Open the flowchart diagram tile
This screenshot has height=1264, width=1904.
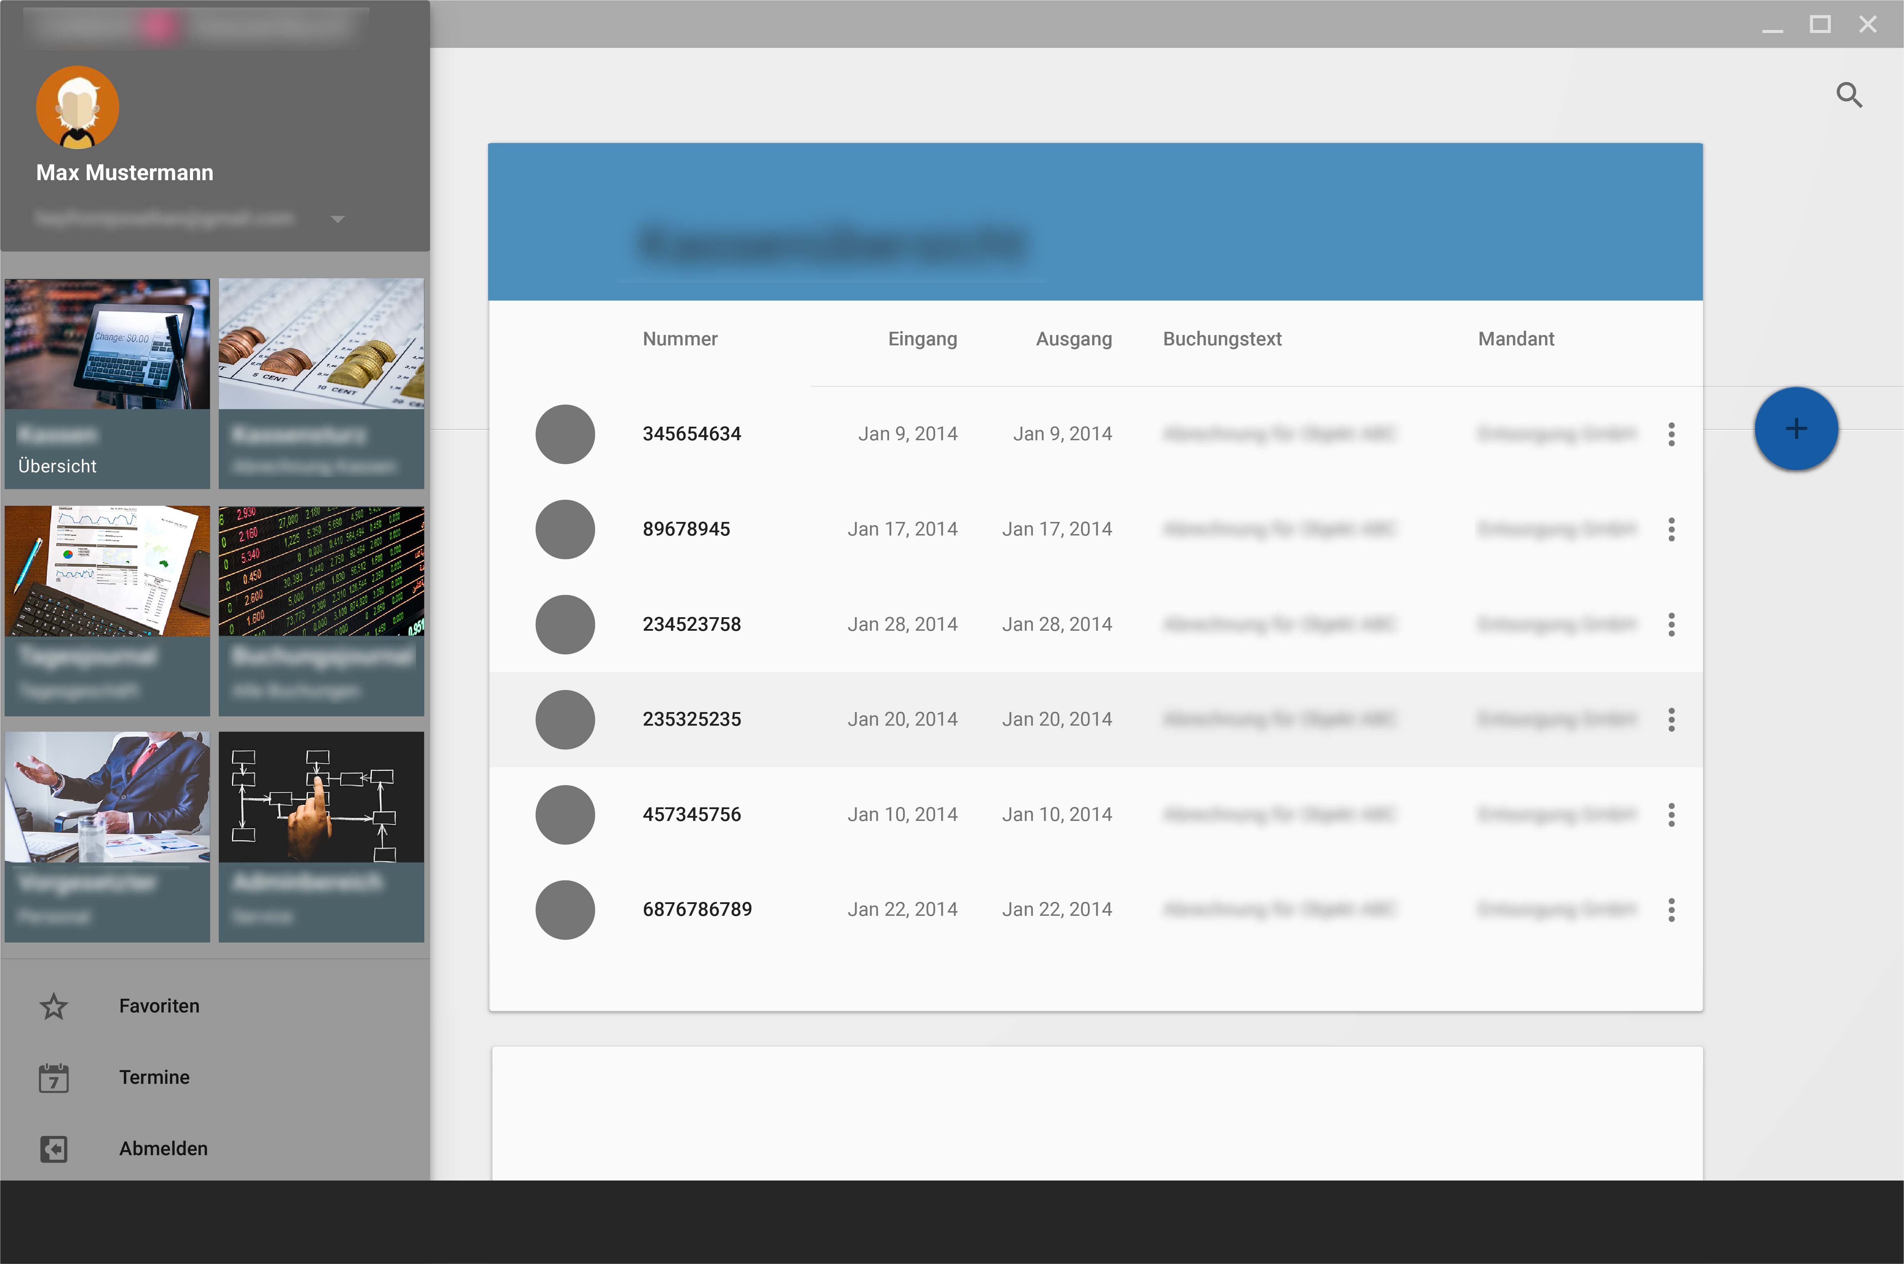tap(321, 836)
